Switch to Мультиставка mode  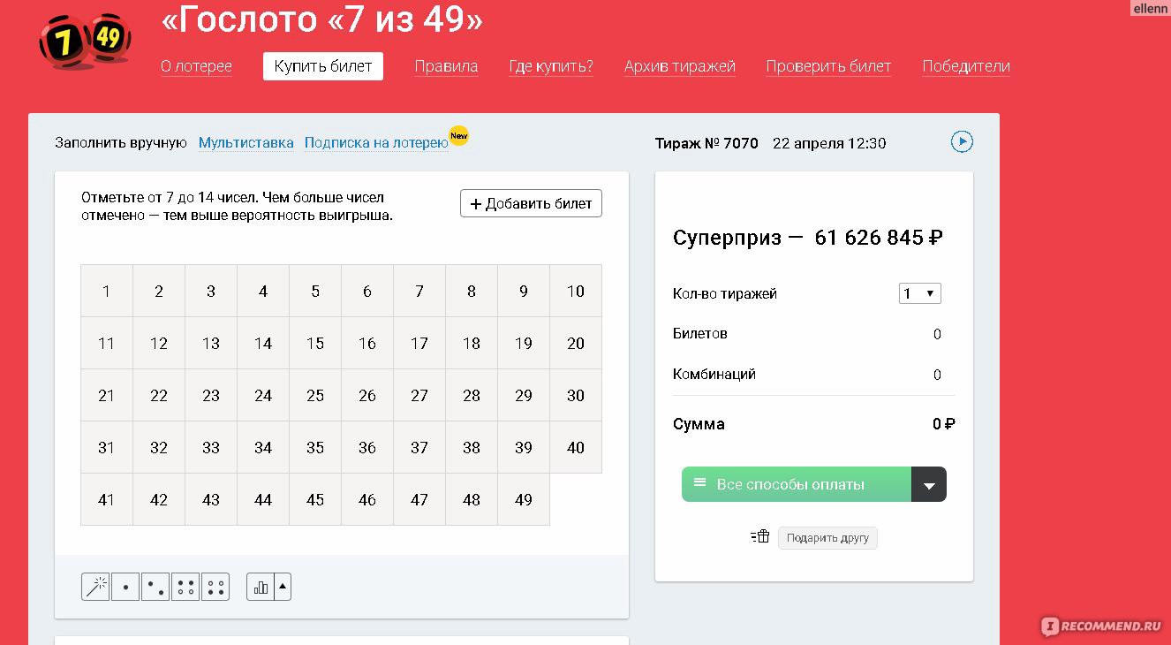(246, 142)
